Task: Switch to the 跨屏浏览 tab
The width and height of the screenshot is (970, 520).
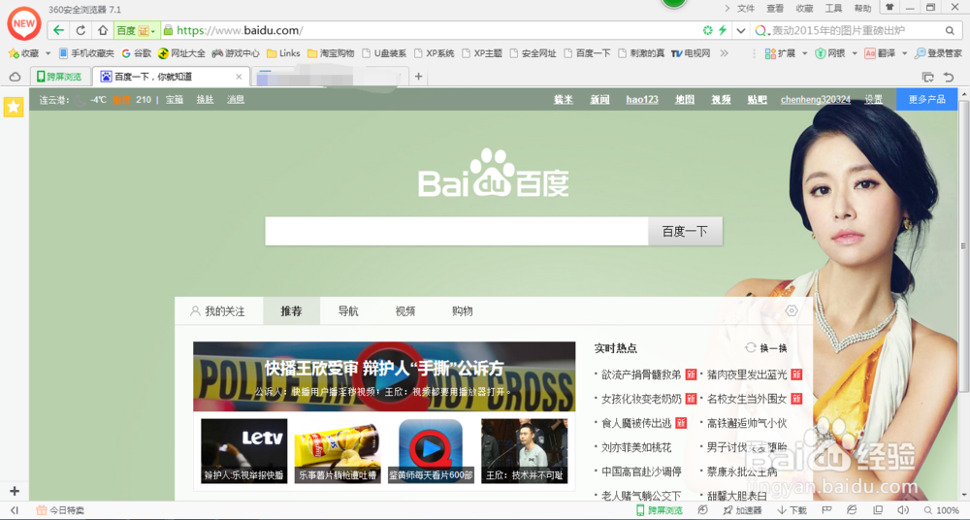Action: click(60, 77)
